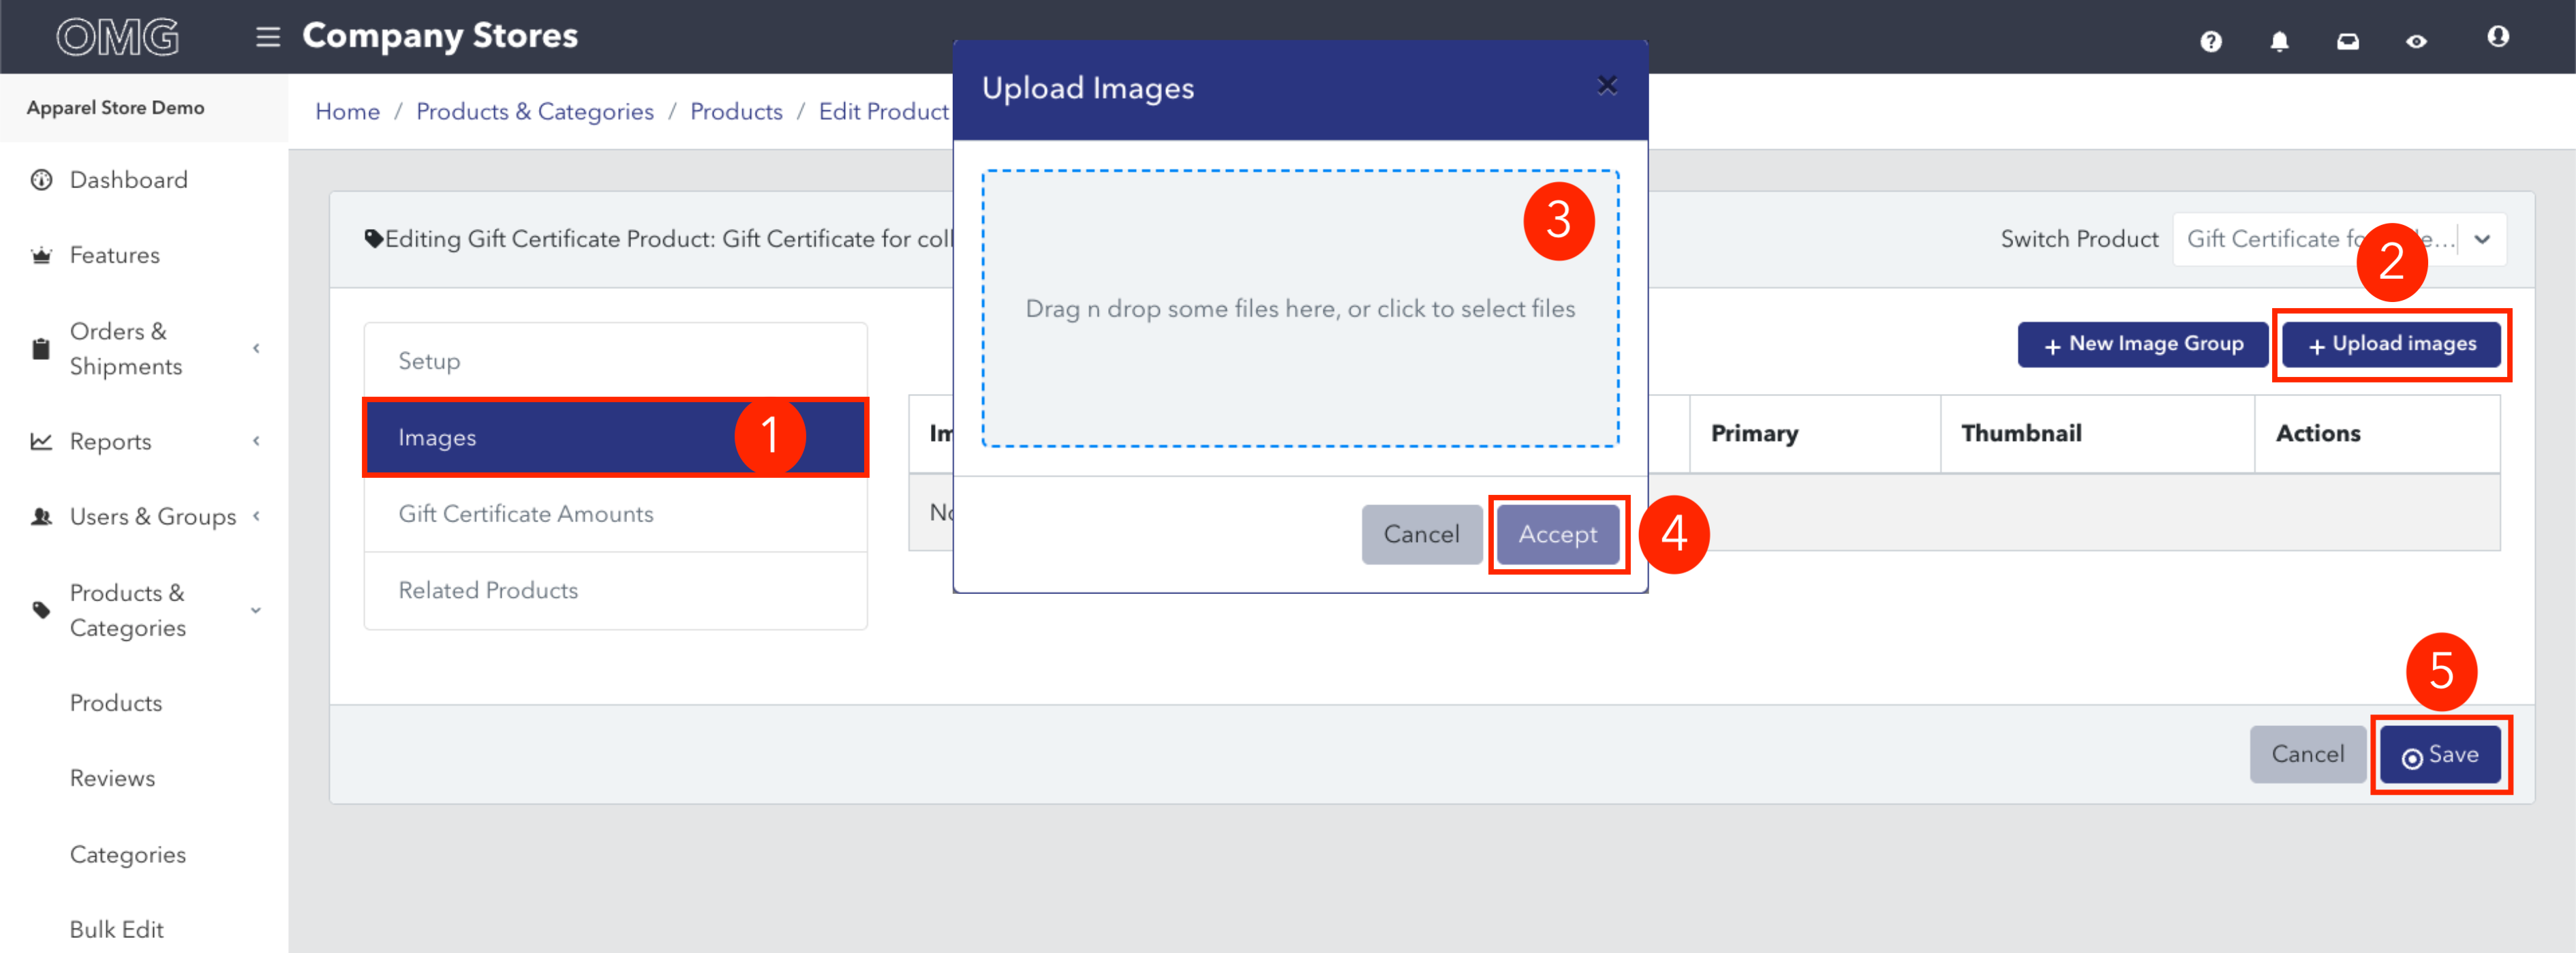Click New Image Group button
Viewport: 2576px width, 953px height.
[2142, 344]
